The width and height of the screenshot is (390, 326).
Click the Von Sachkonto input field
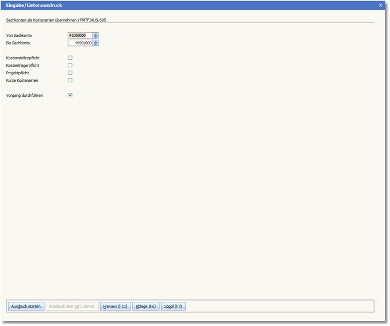coord(80,35)
